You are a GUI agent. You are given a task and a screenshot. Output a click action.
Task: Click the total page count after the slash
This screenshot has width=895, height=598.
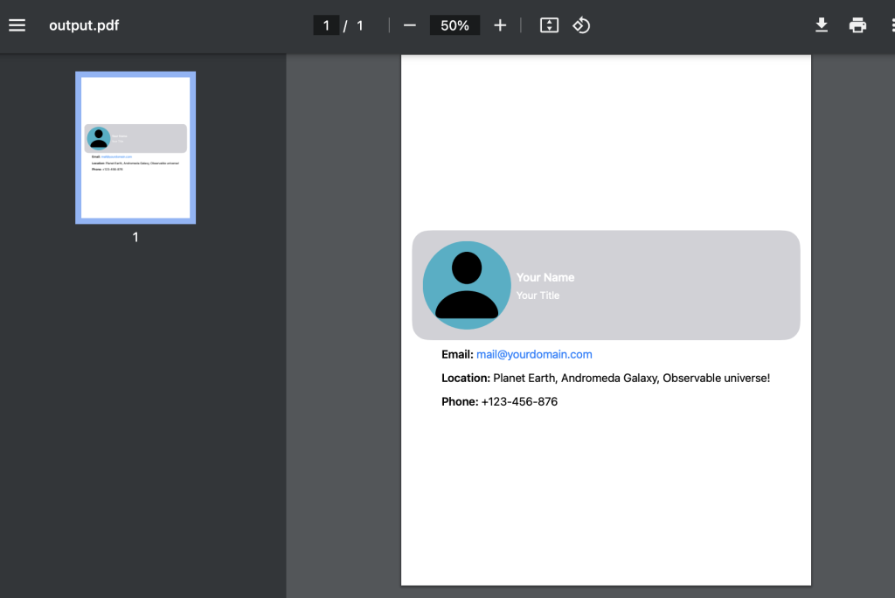coord(360,25)
